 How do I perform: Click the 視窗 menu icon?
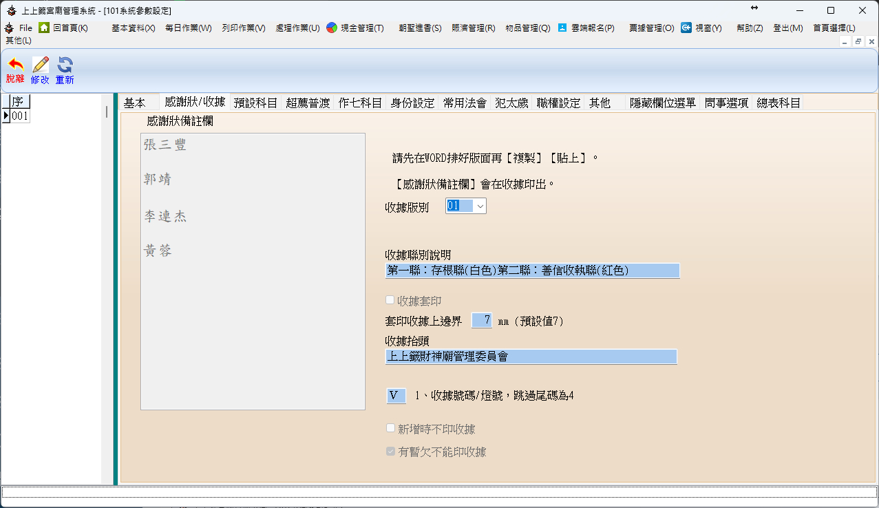[x=686, y=28]
